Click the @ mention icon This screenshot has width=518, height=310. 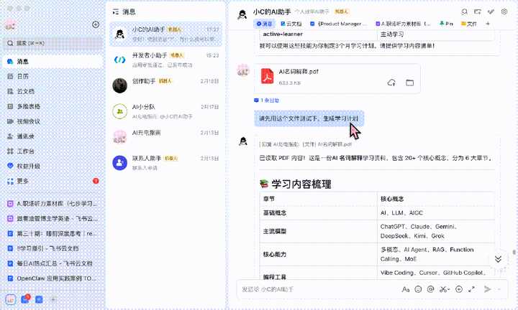point(430,289)
